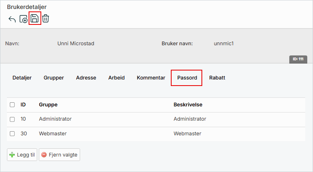Click the ID 111 badge
313x172 pixels.
point(298,59)
